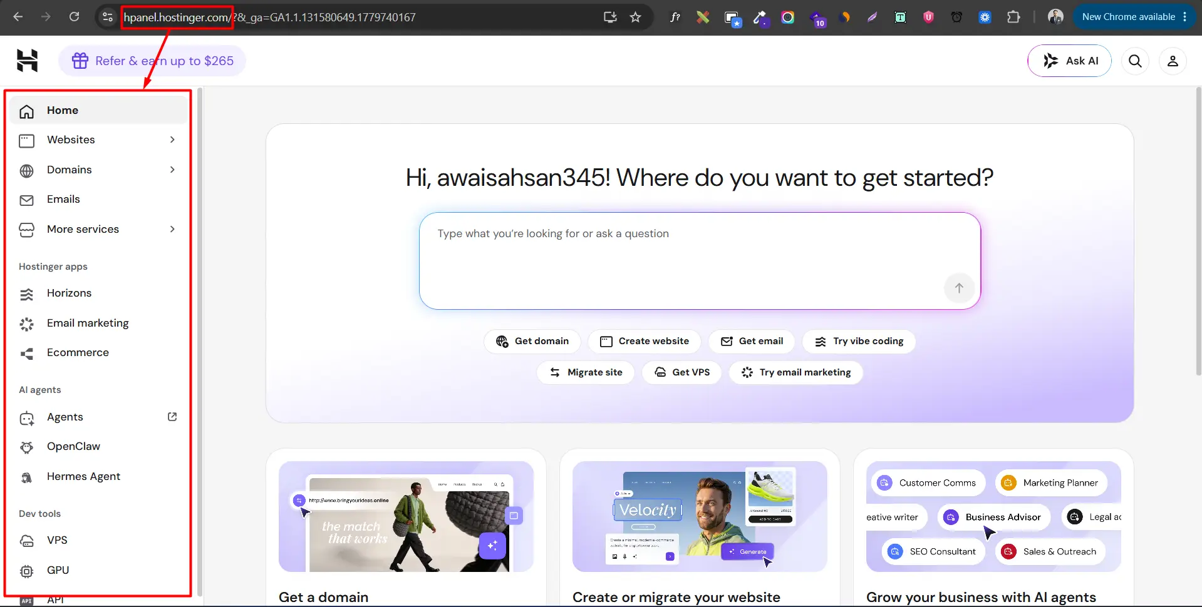Open the Velocity website card image
1202x607 pixels.
(x=700, y=516)
